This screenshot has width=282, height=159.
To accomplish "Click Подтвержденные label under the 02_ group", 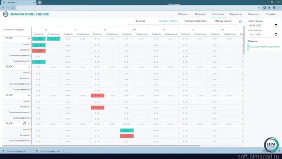I will 21,89.
